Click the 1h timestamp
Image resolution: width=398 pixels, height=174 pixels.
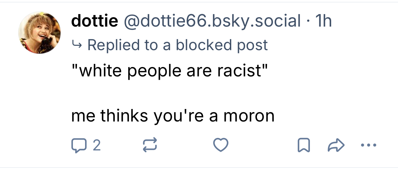point(323,22)
